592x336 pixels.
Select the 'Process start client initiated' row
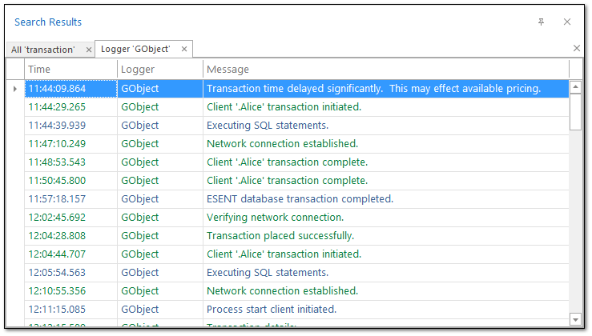click(272, 310)
